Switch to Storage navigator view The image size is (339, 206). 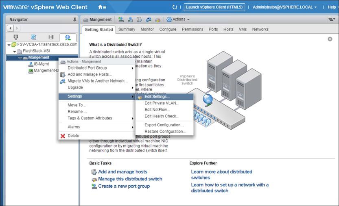click(51, 37)
